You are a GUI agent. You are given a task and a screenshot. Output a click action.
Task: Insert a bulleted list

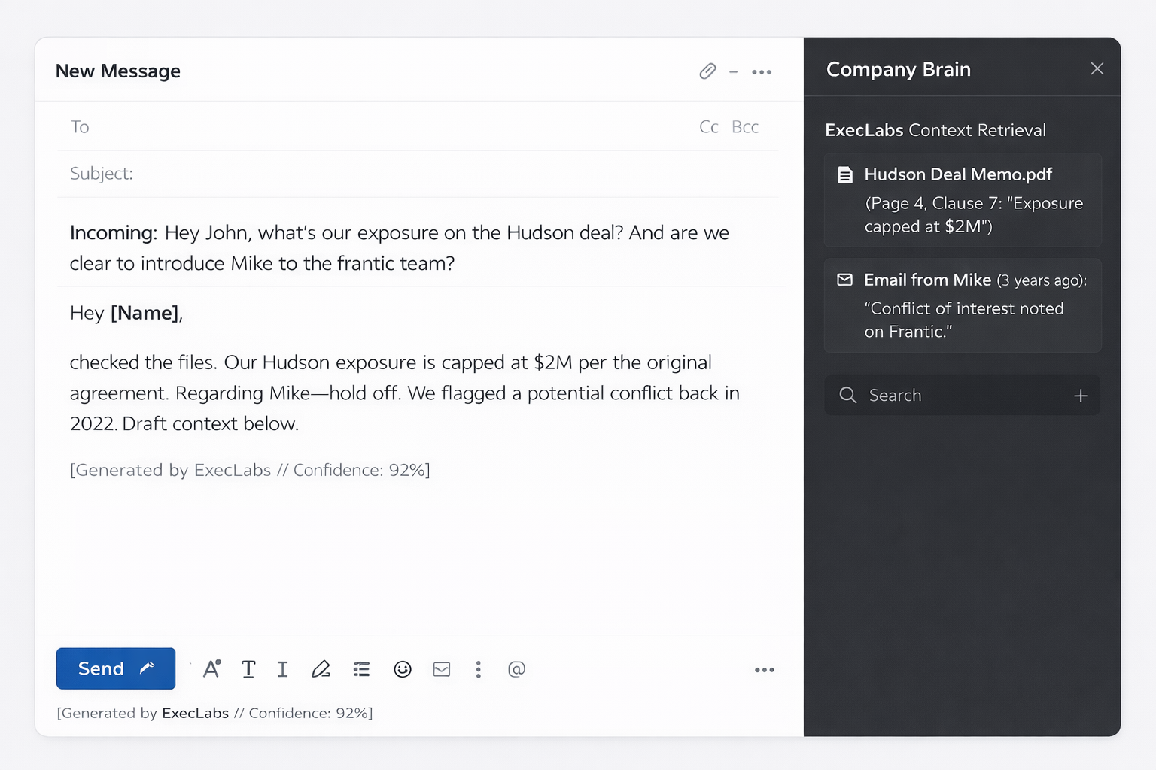[x=362, y=669]
